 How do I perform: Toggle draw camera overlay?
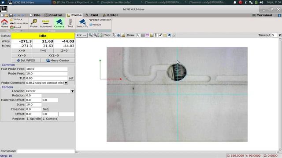[x=169, y=35]
